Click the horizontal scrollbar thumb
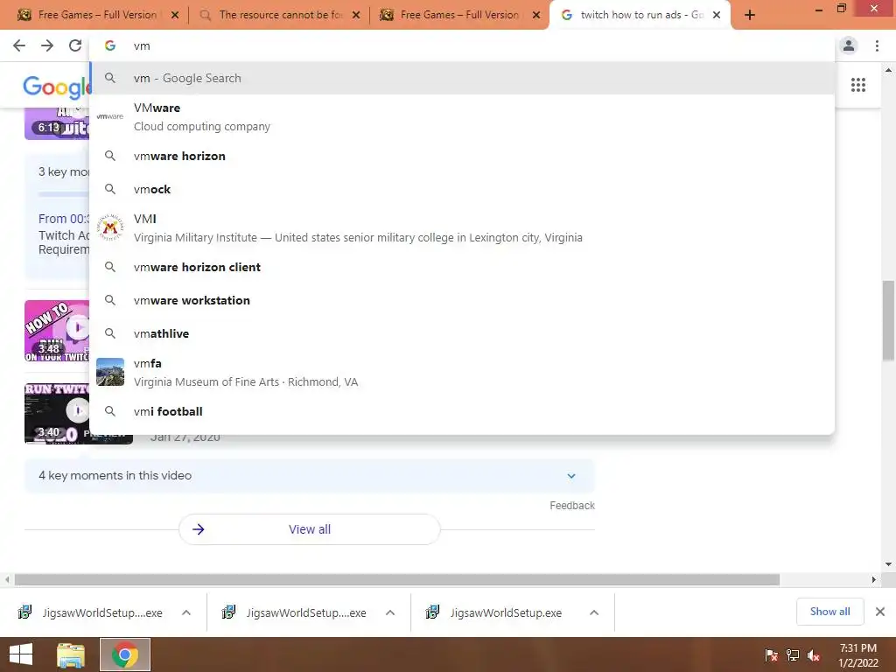This screenshot has height=672, width=896. 397,579
